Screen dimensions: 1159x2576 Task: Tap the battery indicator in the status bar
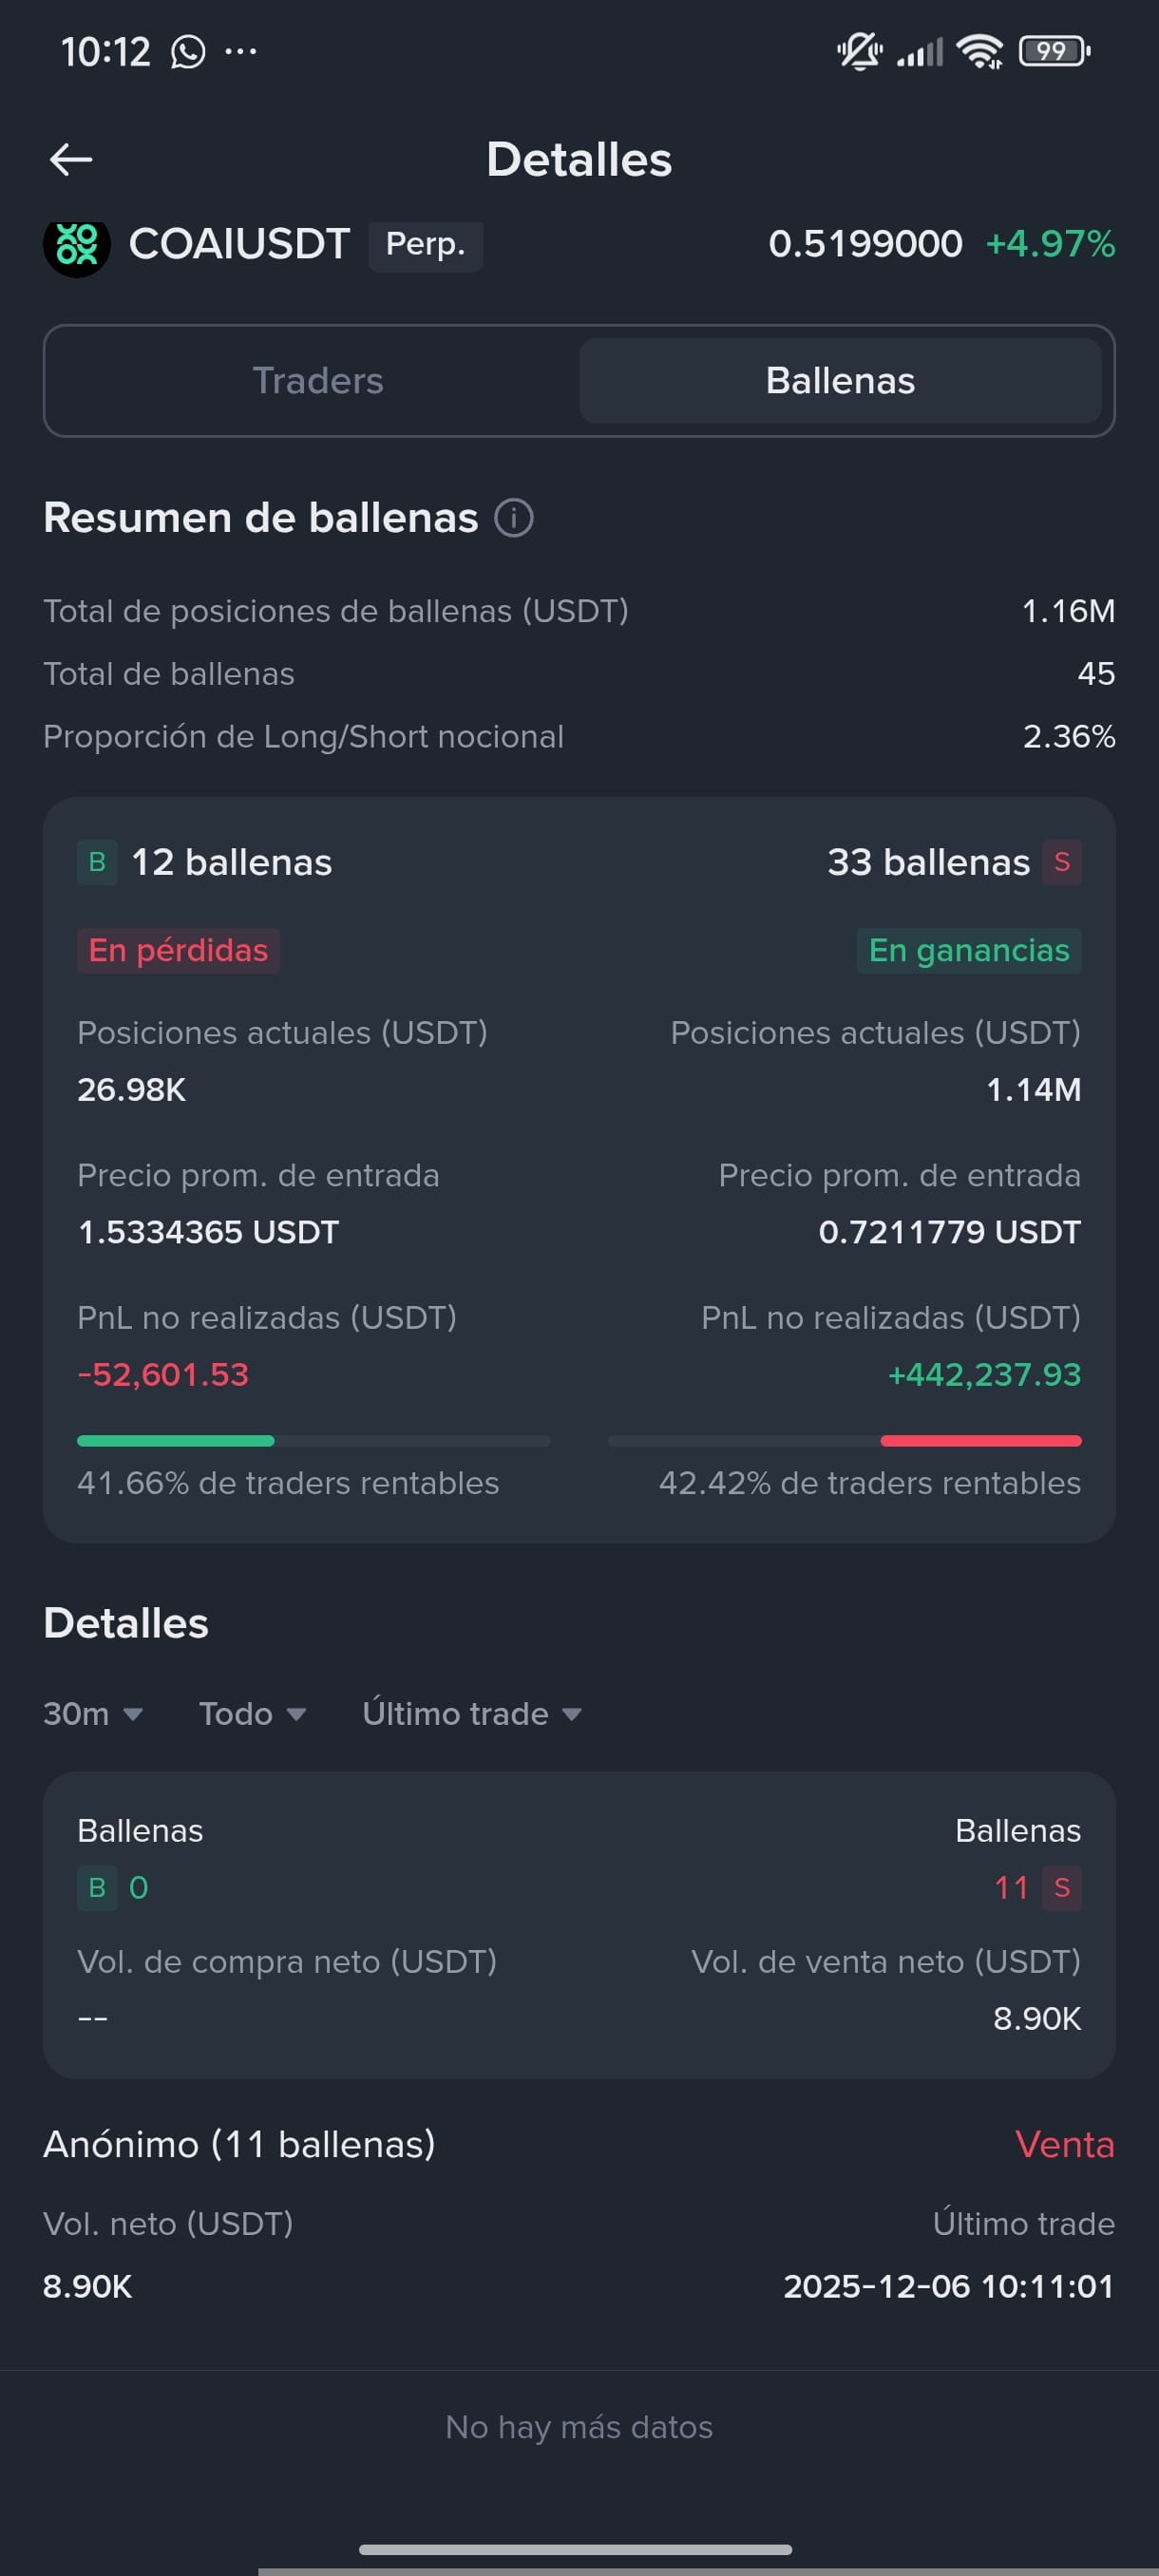pyautogui.click(x=1053, y=50)
